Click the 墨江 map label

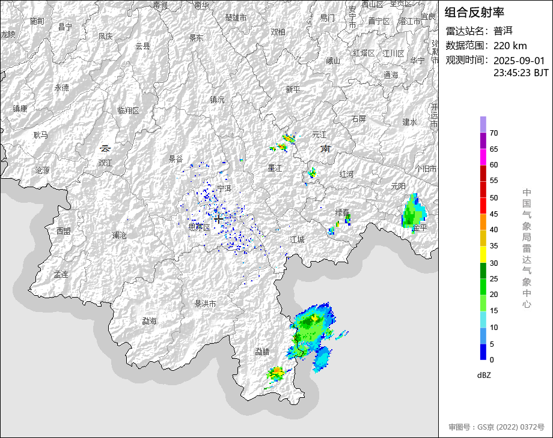[275, 168]
